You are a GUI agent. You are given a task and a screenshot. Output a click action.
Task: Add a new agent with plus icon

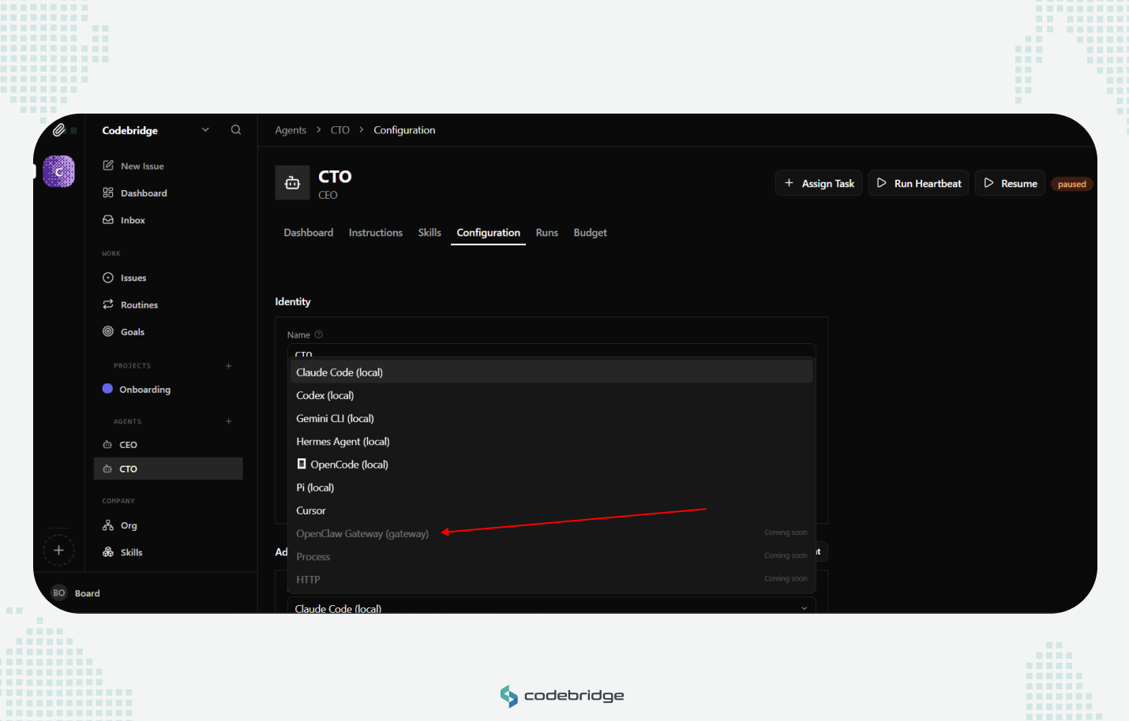click(229, 421)
